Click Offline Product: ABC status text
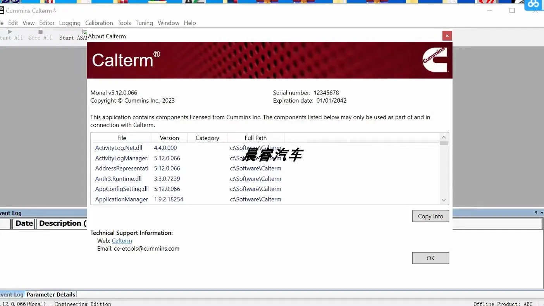The image size is (544, 306). click(503, 304)
